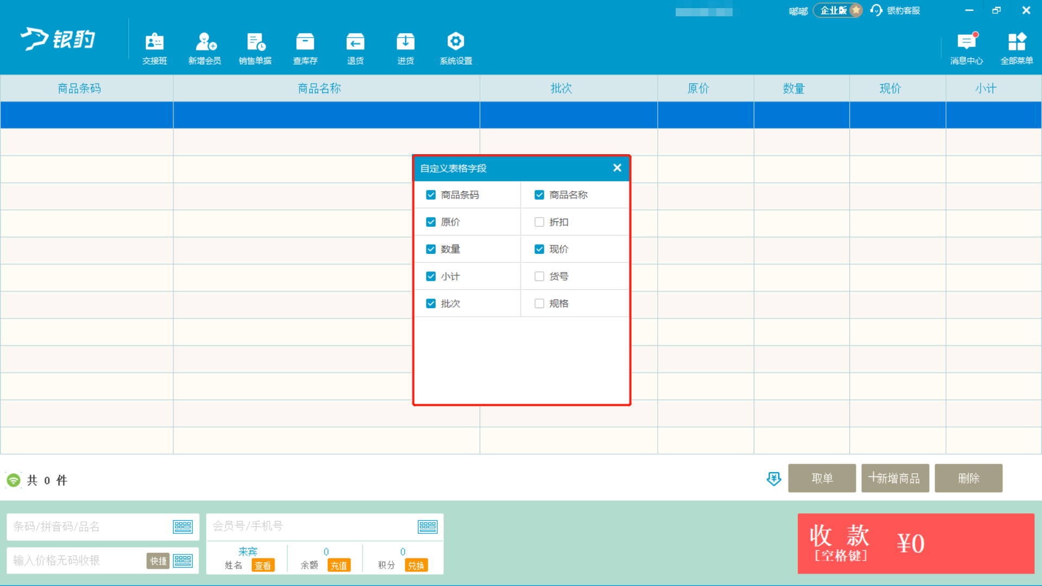
Task: Open on-screen keyboard beside 会员号 field
Action: click(428, 526)
